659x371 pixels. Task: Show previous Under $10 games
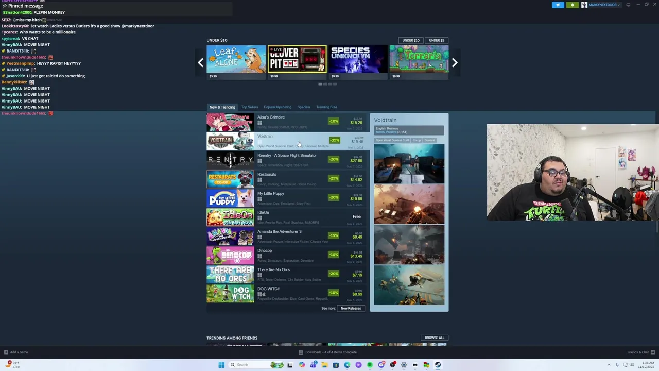(201, 63)
